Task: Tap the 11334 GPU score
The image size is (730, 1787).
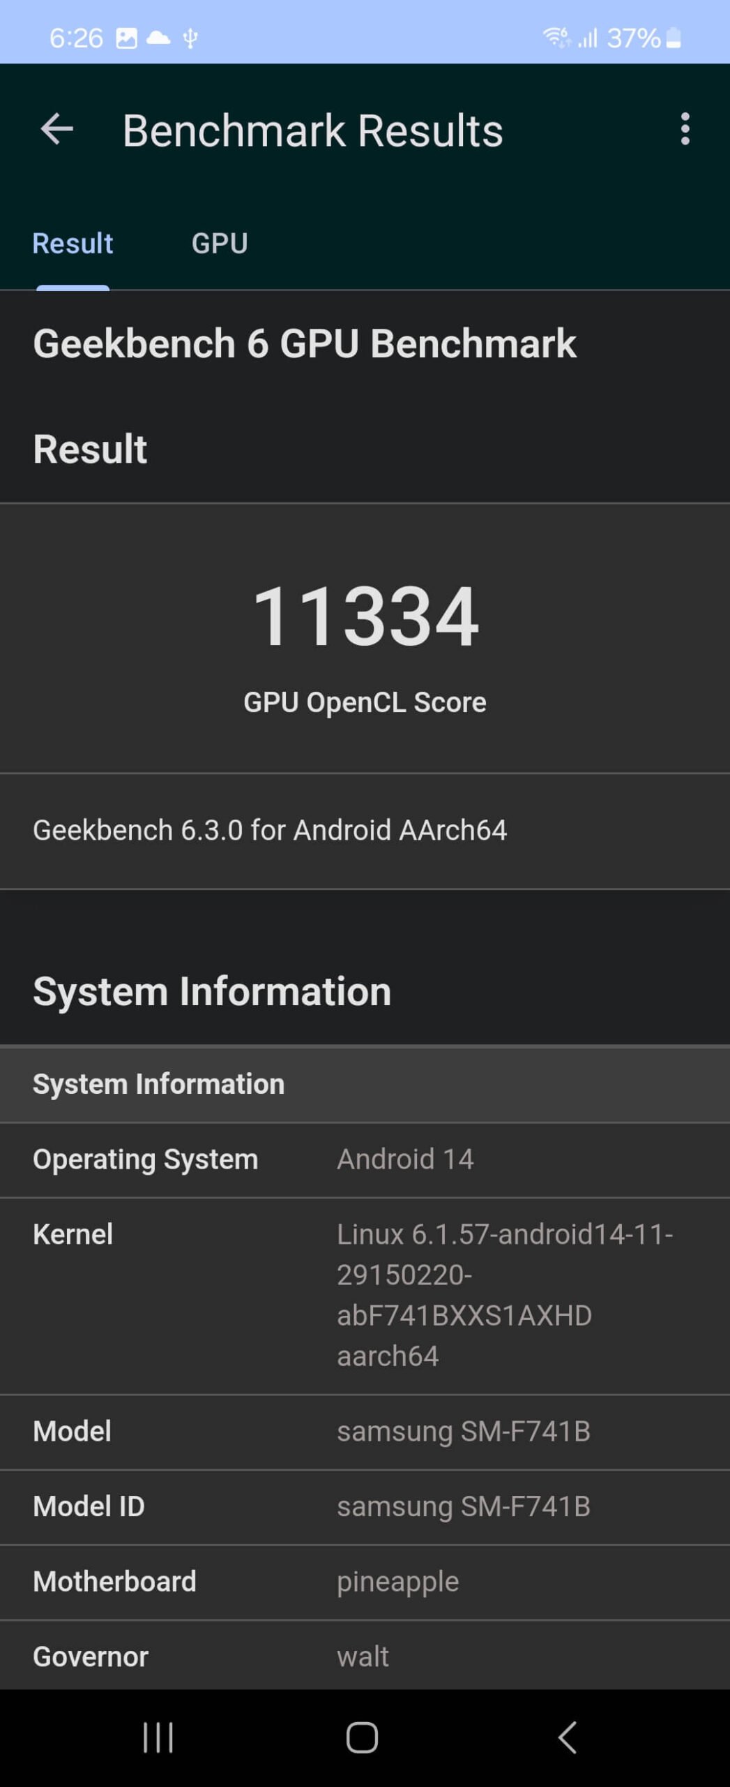Action: [365, 616]
